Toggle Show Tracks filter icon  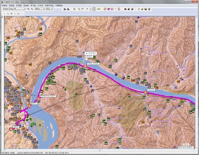(x=115, y=9)
